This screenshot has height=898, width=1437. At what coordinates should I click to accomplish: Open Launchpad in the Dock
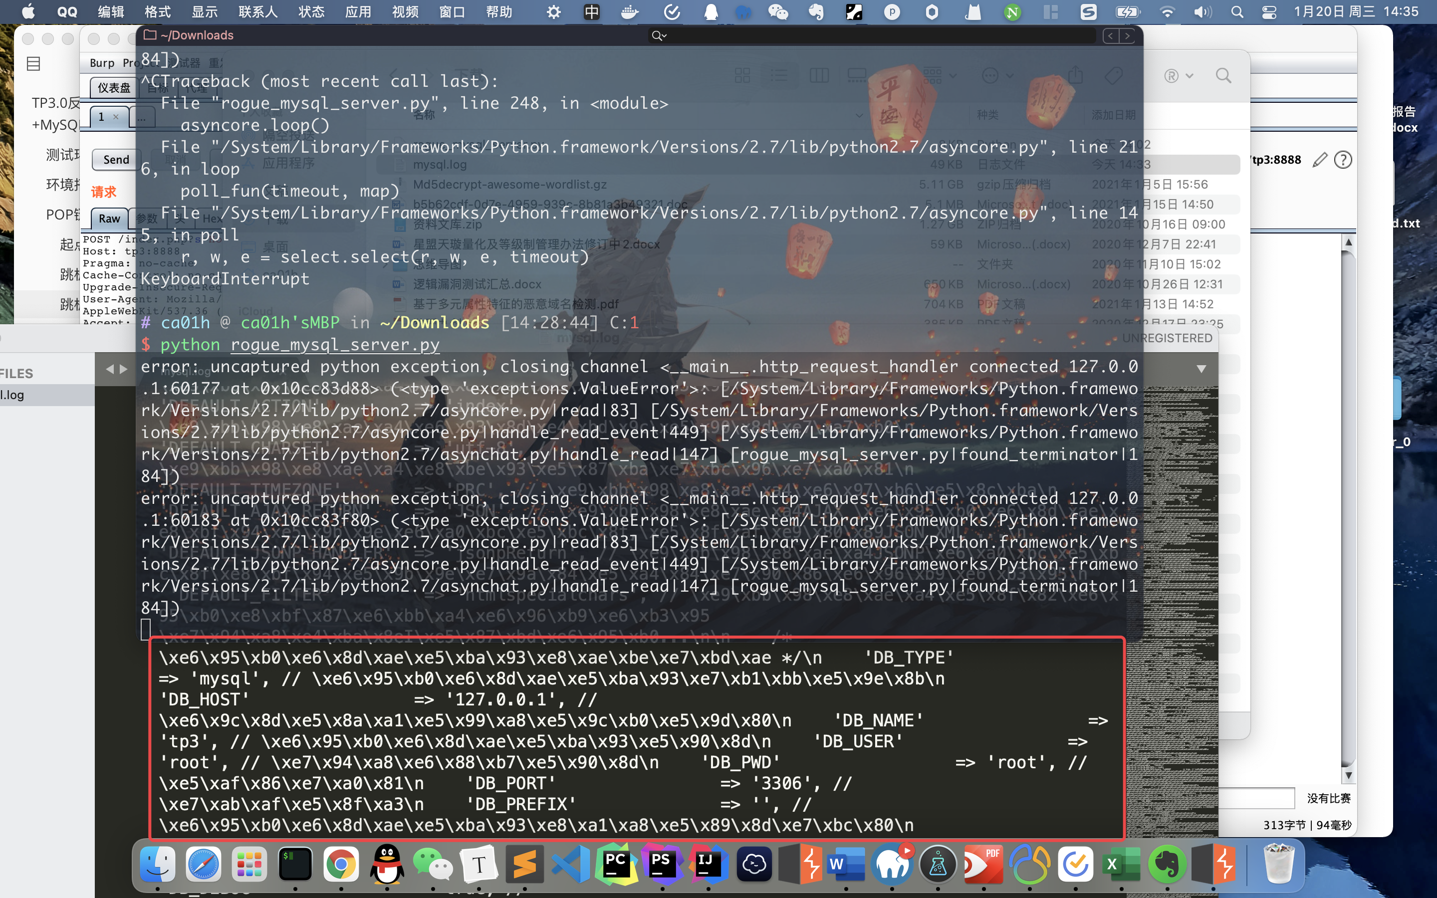pos(249,864)
